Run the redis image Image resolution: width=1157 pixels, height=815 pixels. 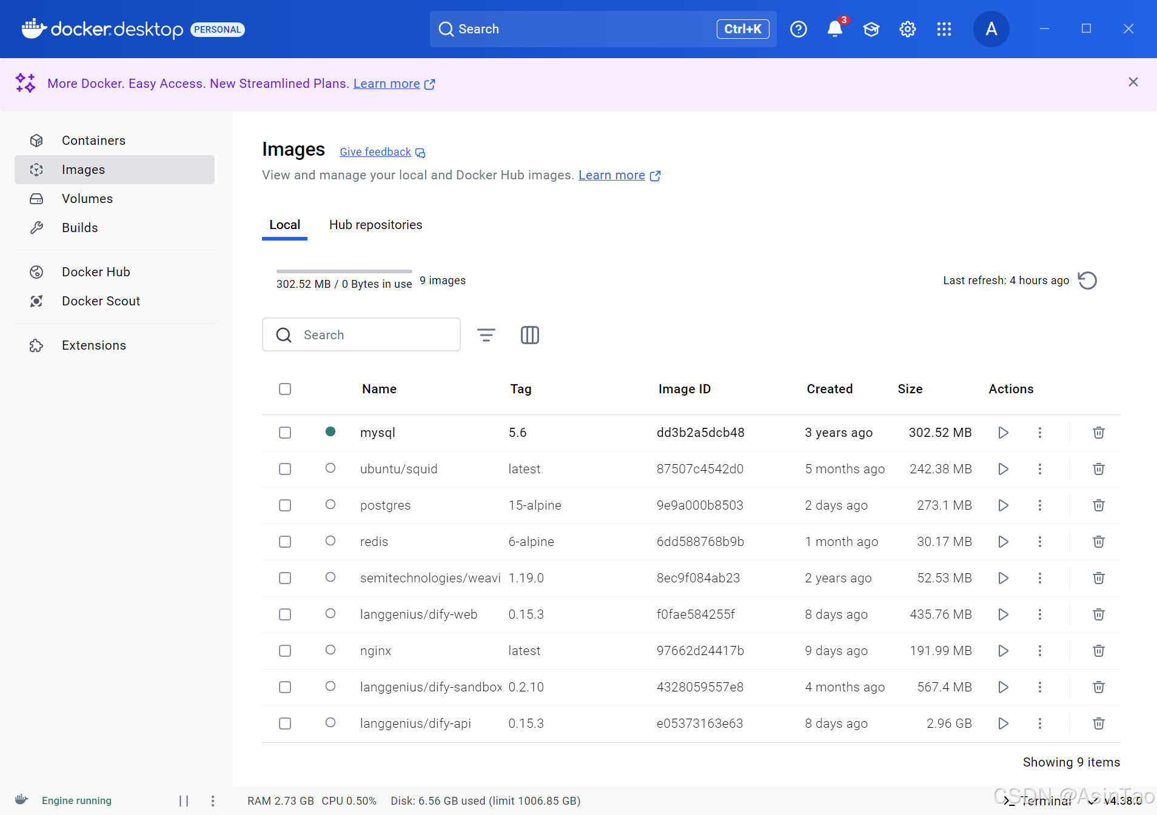(1004, 542)
